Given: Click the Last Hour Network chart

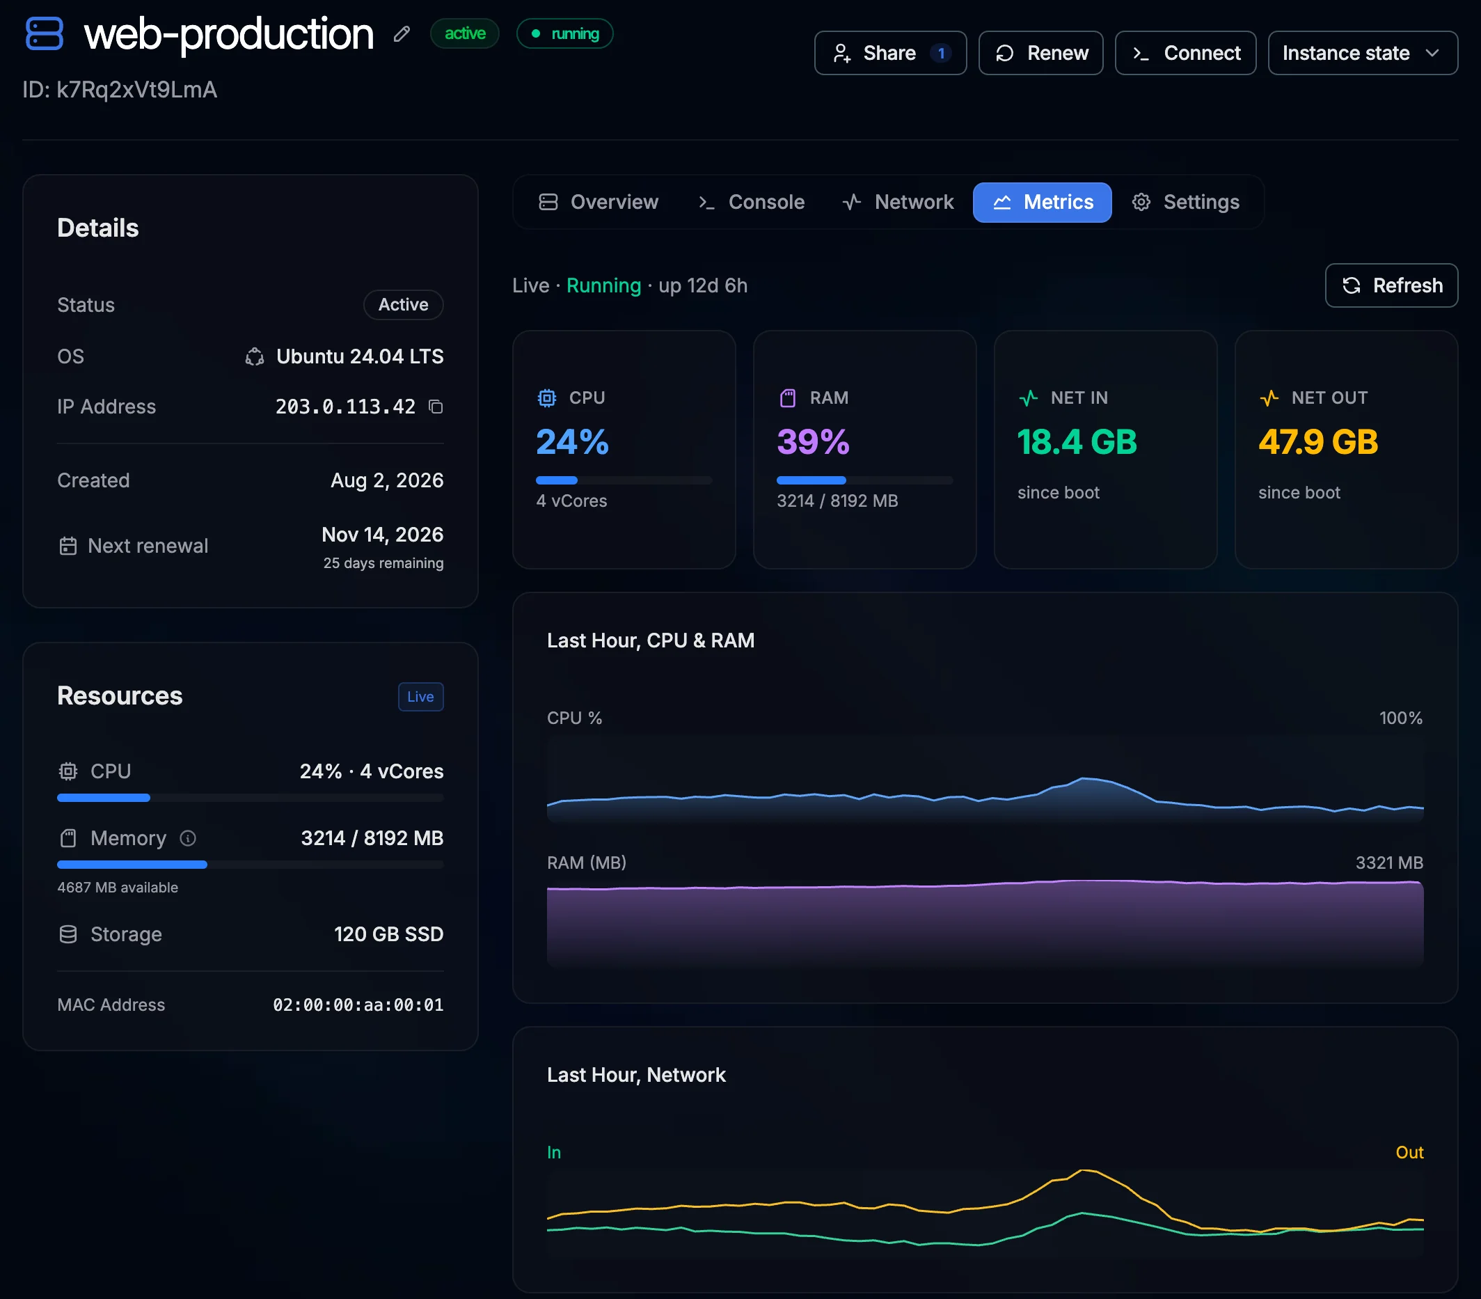Looking at the screenshot, I should [x=985, y=1212].
